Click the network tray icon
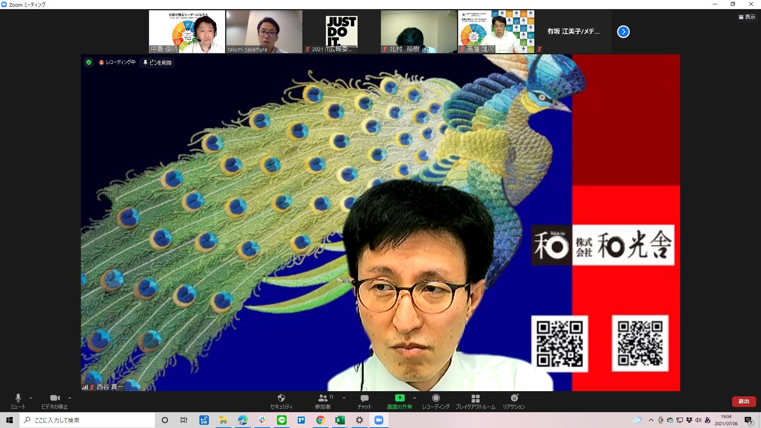The width and height of the screenshot is (761, 428). click(x=680, y=420)
